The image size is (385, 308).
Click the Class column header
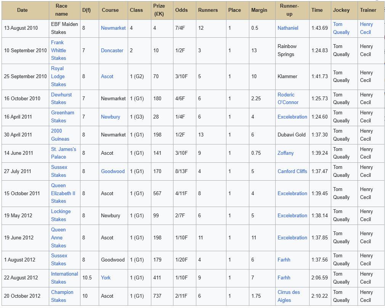point(140,10)
